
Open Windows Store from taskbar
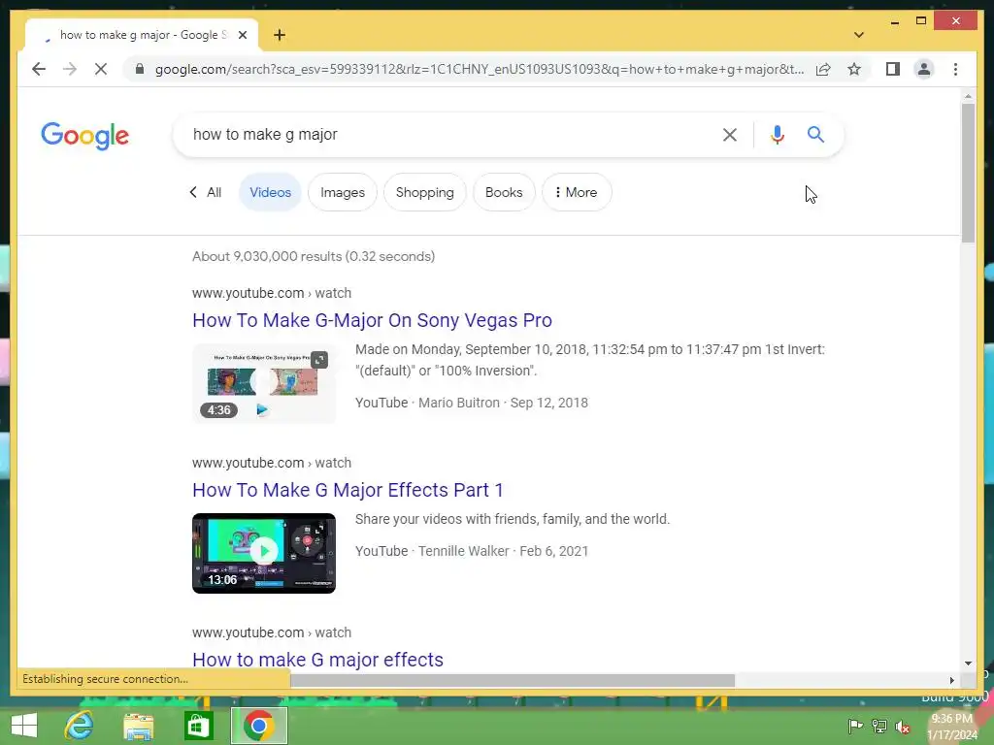point(198,726)
